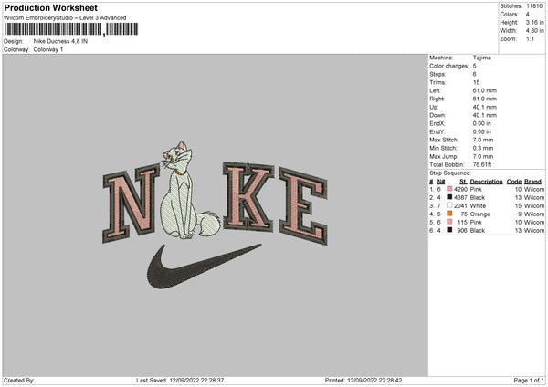
Task: Click the 'Colorway 1' value
Action: tap(48, 49)
